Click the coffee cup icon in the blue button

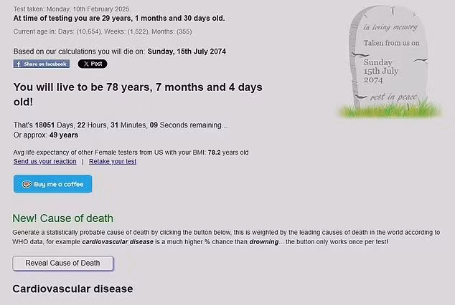pos(27,184)
